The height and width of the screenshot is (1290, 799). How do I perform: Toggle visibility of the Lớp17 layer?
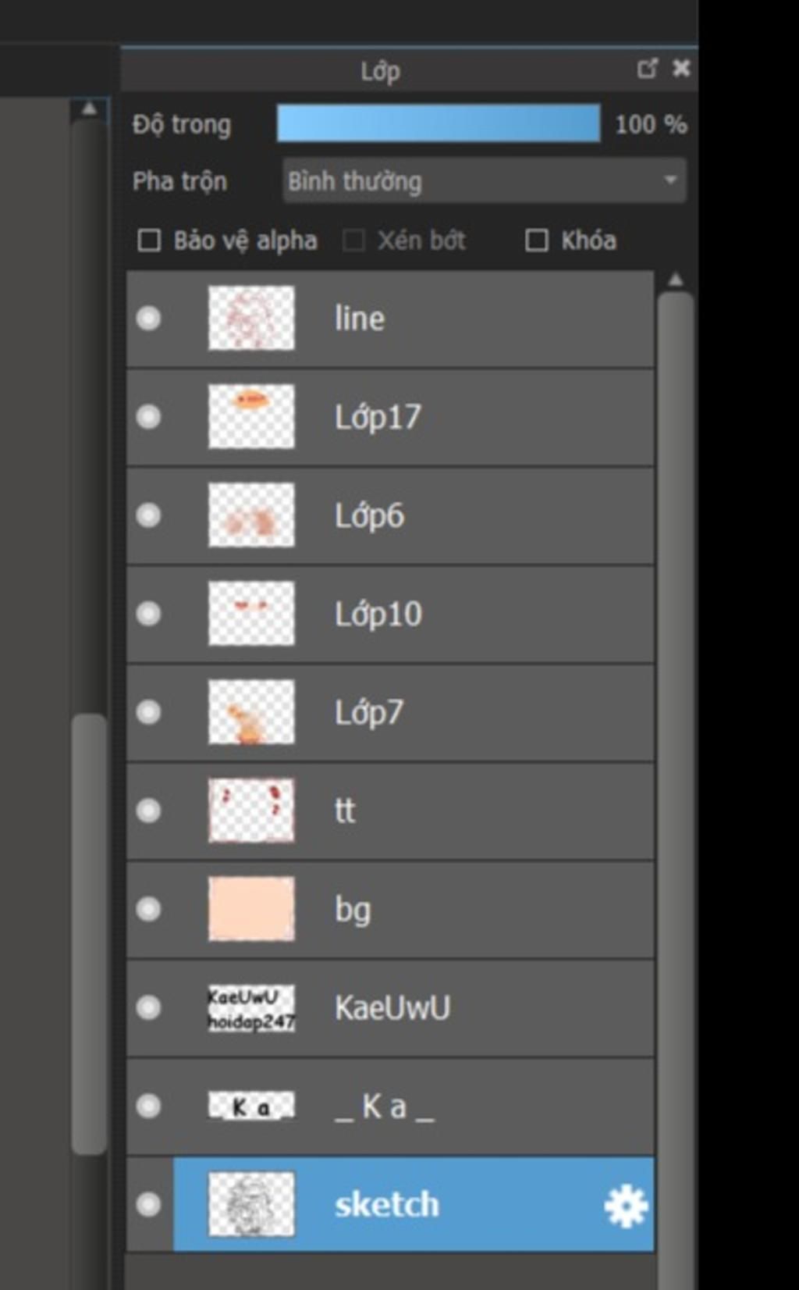(148, 417)
